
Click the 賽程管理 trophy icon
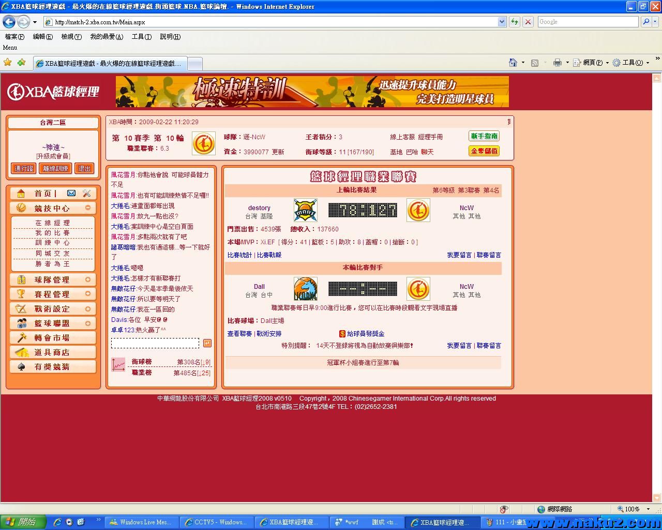pos(21,294)
